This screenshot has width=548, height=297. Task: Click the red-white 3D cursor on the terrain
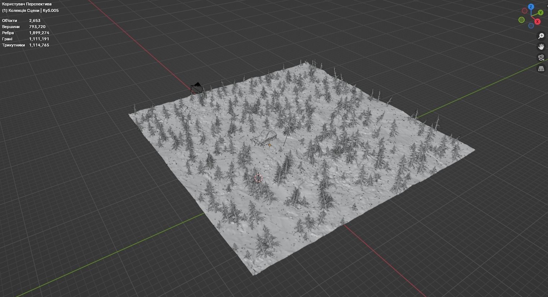(259, 178)
